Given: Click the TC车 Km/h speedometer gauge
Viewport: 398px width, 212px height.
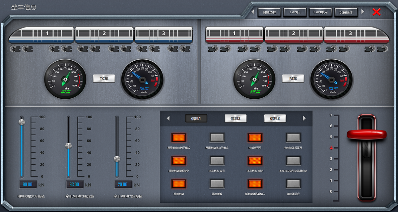Looking at the screenshot, I should point(142,79).
